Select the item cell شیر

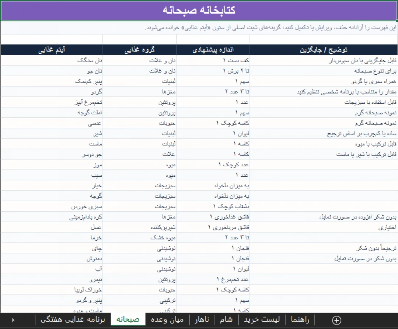pos(52,133)
